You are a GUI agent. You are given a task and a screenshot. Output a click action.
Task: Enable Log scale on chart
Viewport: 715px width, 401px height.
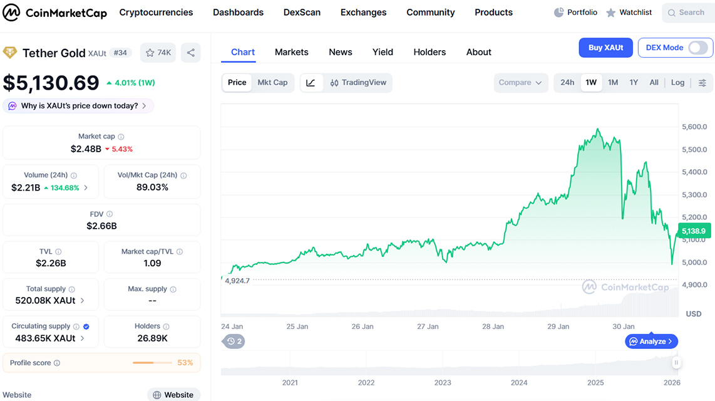click(x=677, y=83)
